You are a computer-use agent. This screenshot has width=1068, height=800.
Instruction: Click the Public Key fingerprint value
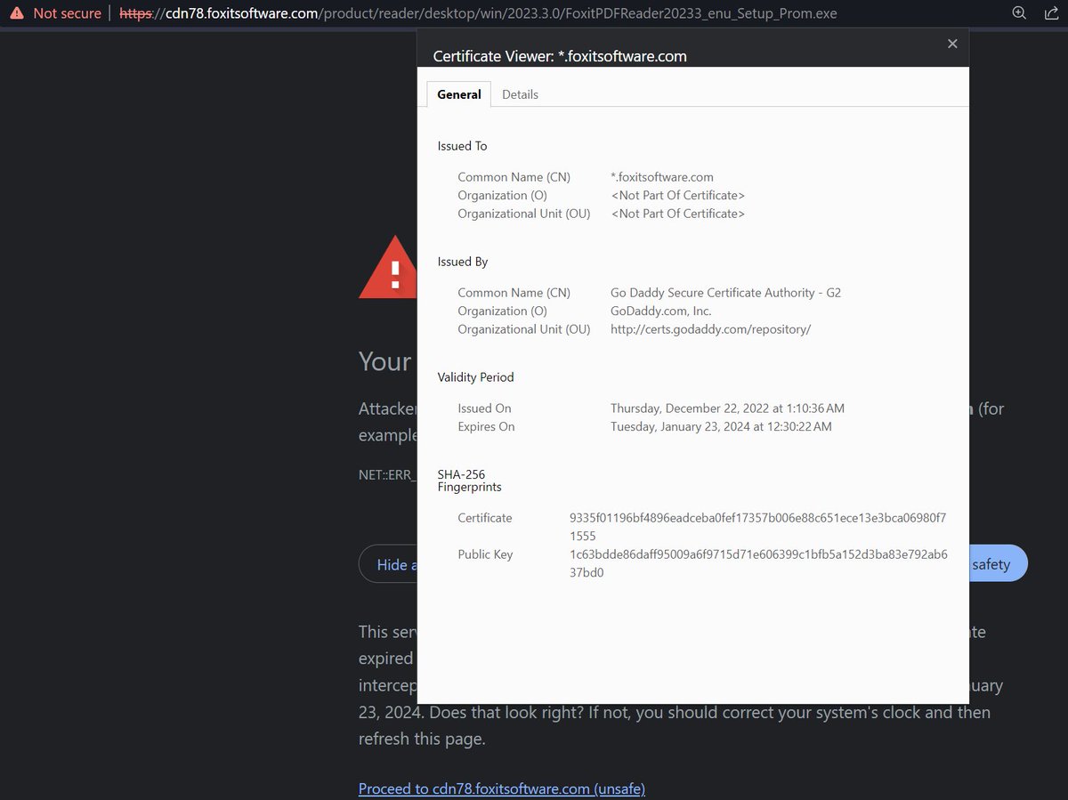pos(758,563)
